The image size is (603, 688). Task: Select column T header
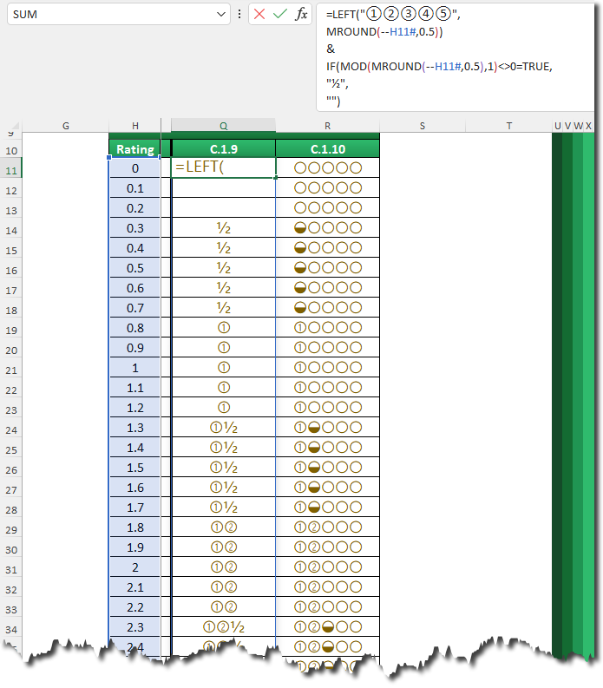click(508, 126)
